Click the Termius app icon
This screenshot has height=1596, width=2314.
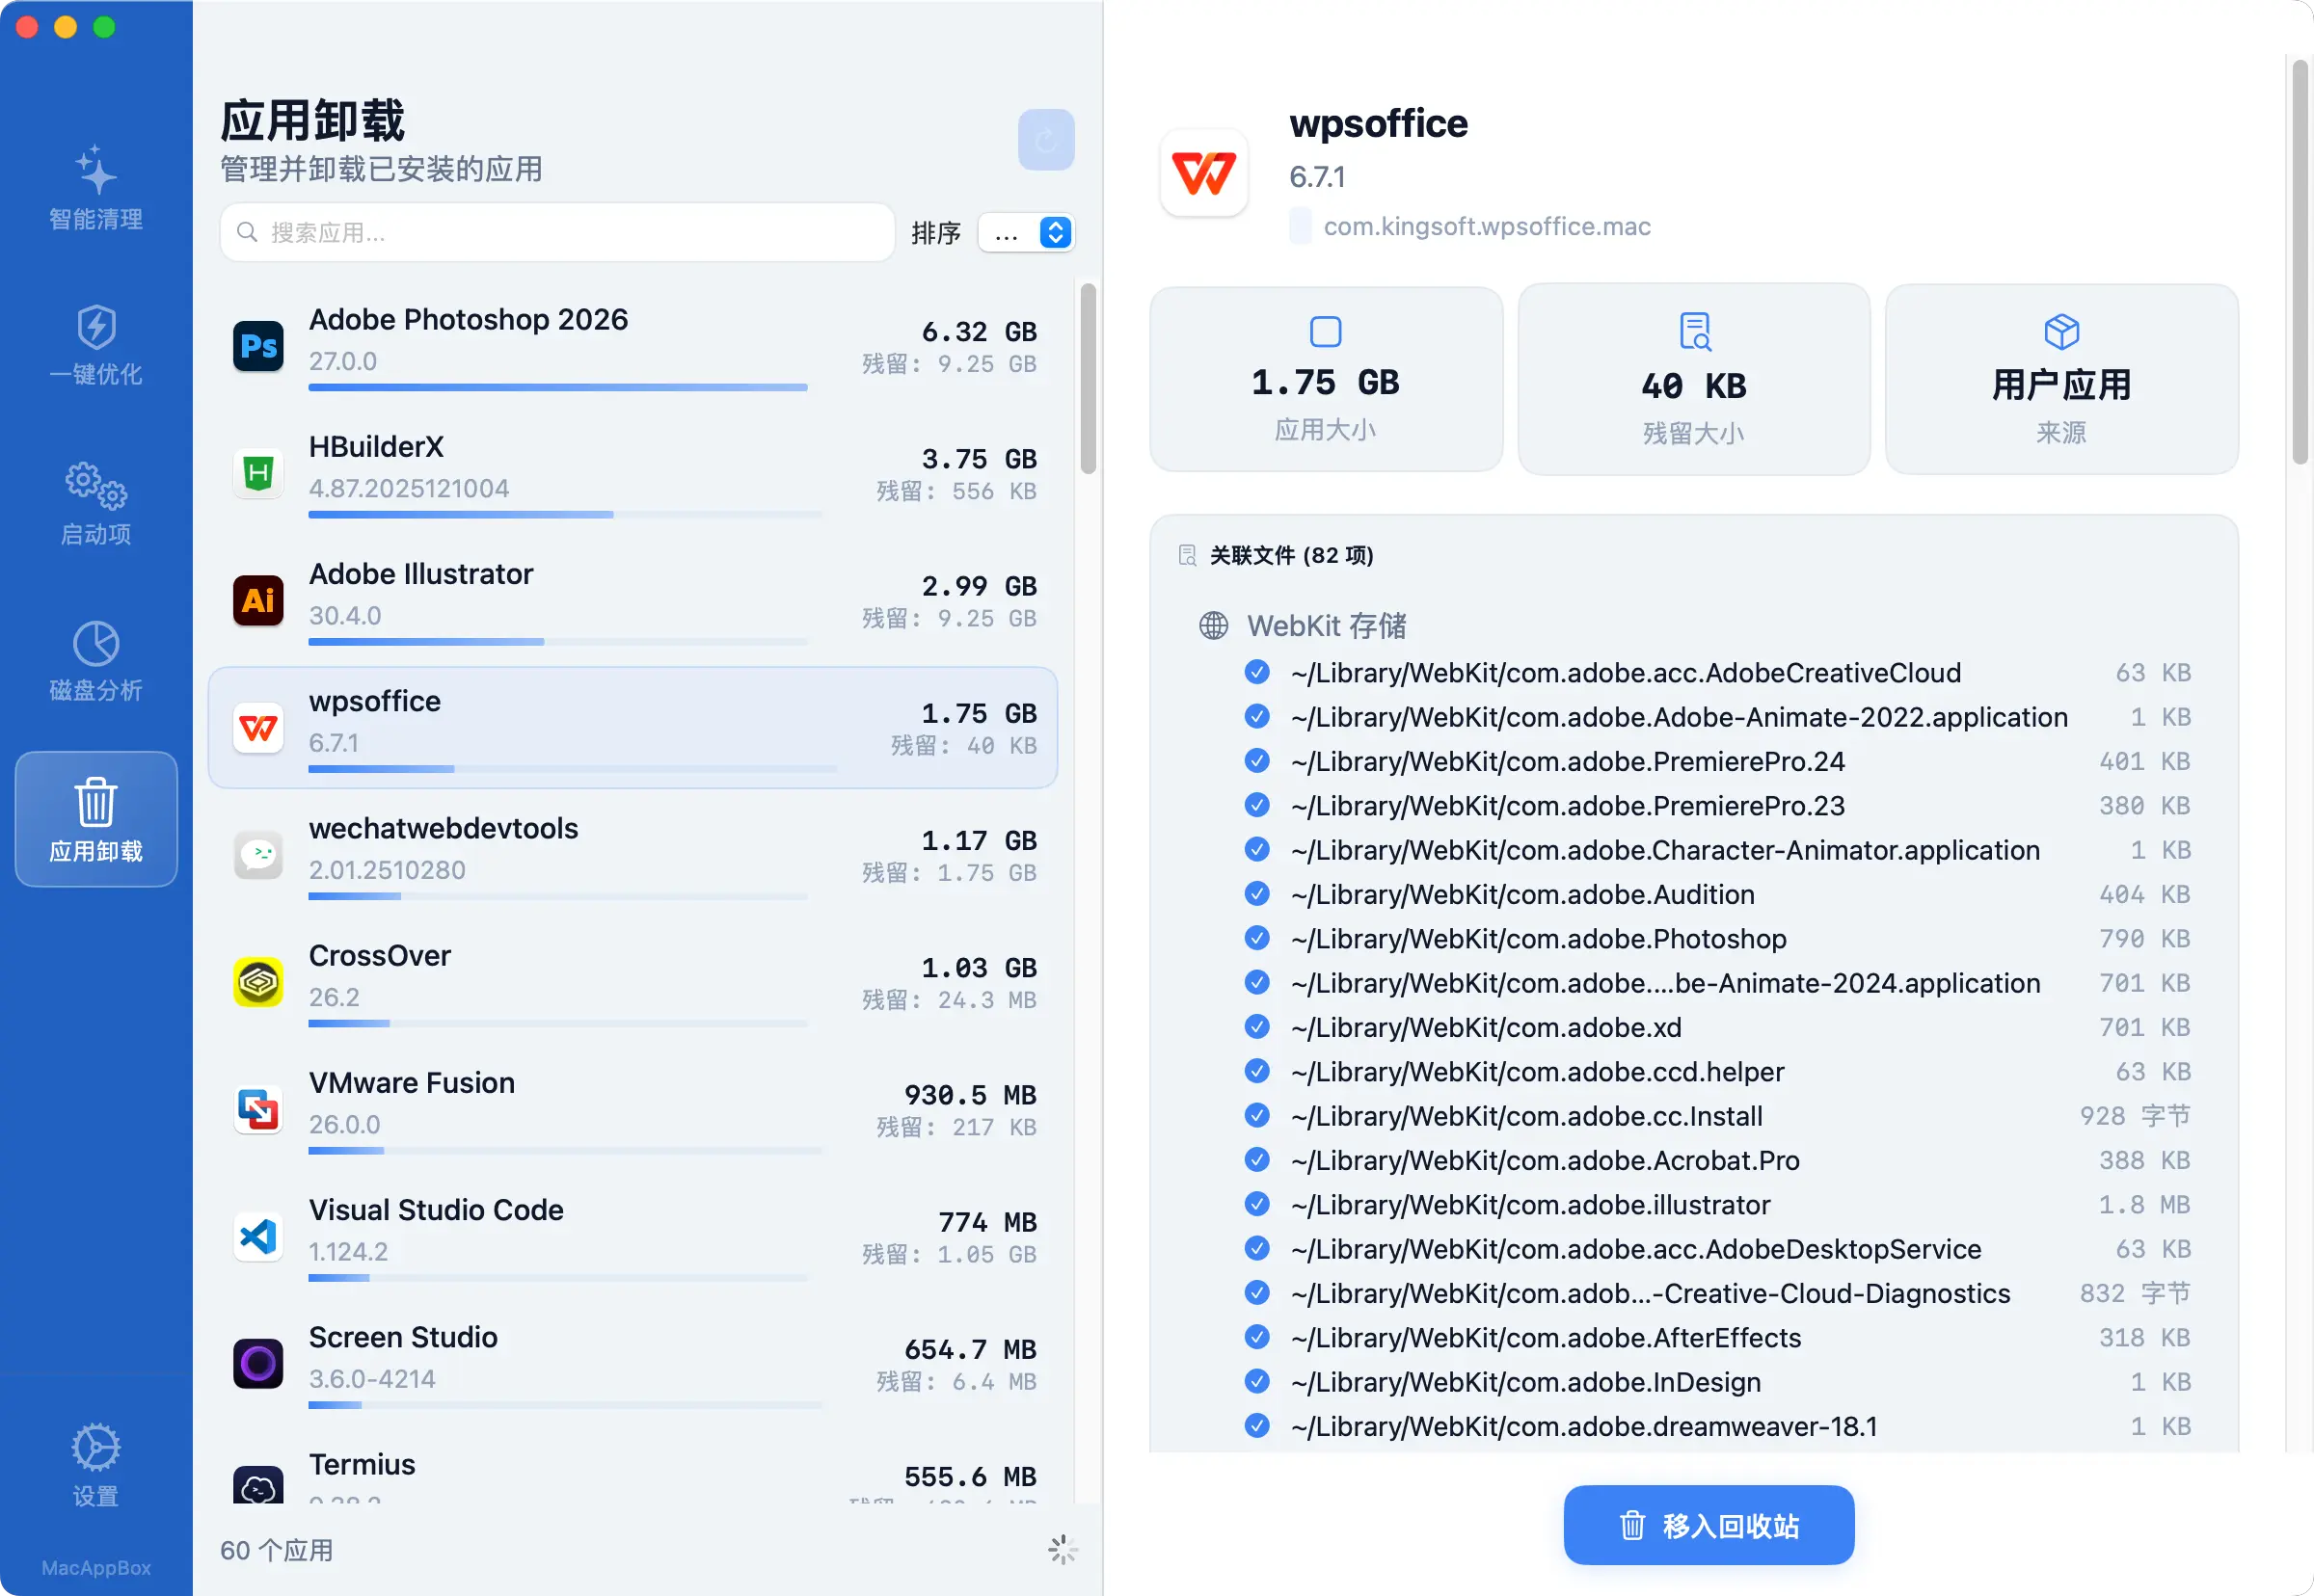258,1485
